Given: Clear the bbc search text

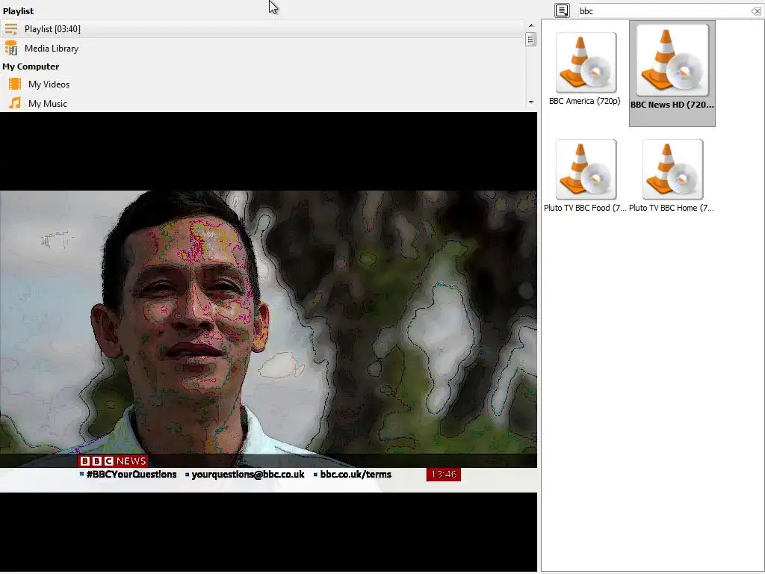Looking at the screenshot, I should [756, 10].
